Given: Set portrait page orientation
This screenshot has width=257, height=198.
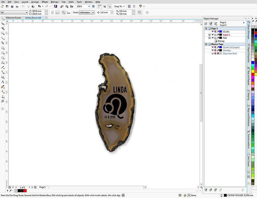Looking at the screenshot, I should pos(52,13).
